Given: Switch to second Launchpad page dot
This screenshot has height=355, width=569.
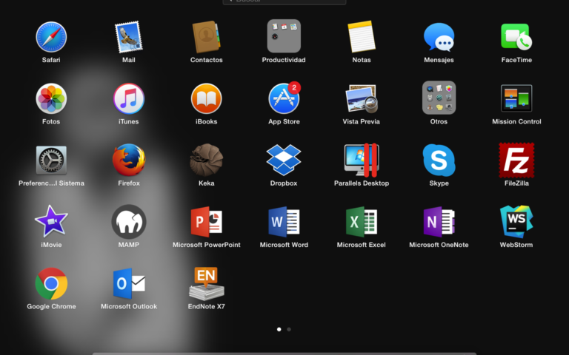Looking at the screenshot, I should tap(289, 328).
